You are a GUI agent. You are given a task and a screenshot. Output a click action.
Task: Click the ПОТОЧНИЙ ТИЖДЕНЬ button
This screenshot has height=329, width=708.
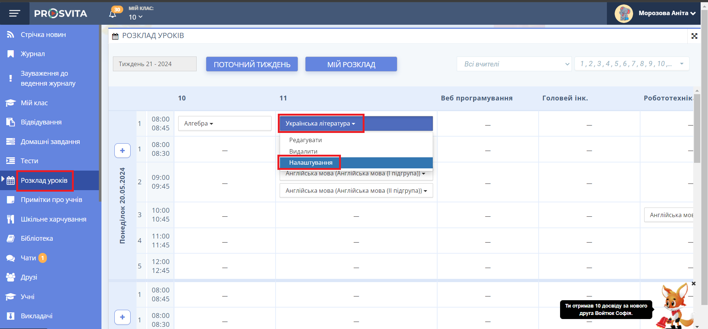point(252,64)
